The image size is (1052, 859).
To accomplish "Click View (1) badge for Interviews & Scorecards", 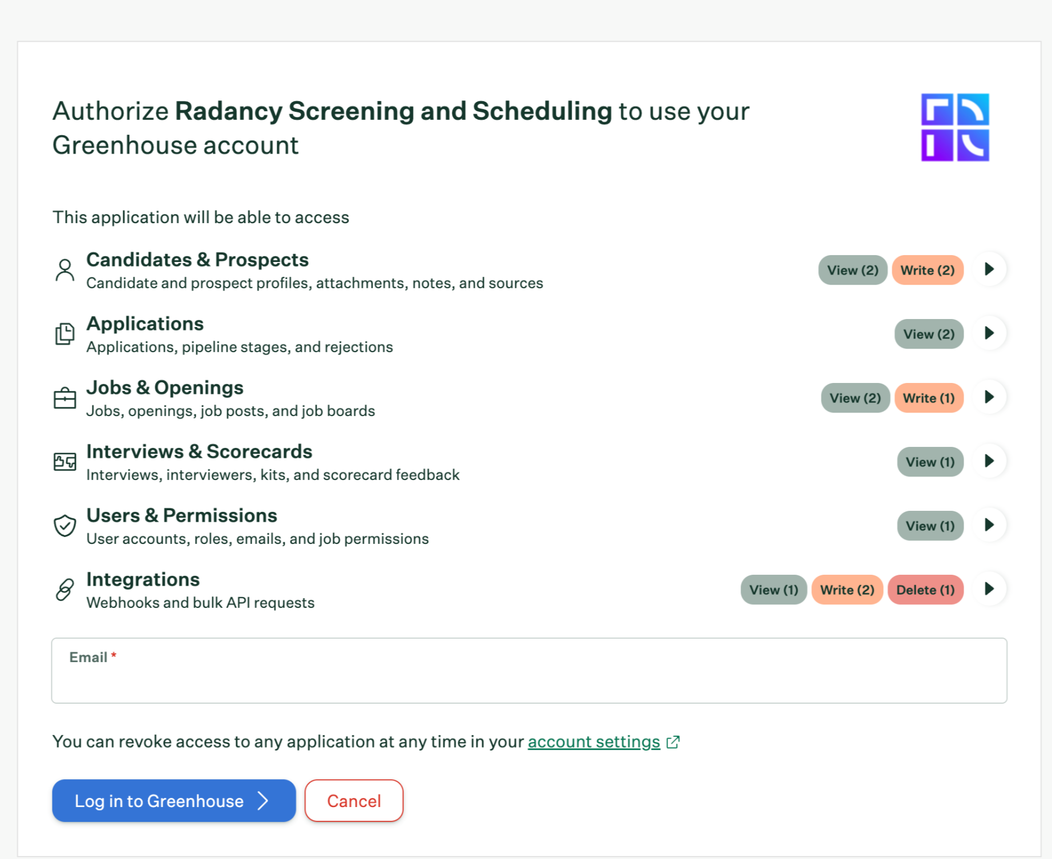I will (930, 462).
